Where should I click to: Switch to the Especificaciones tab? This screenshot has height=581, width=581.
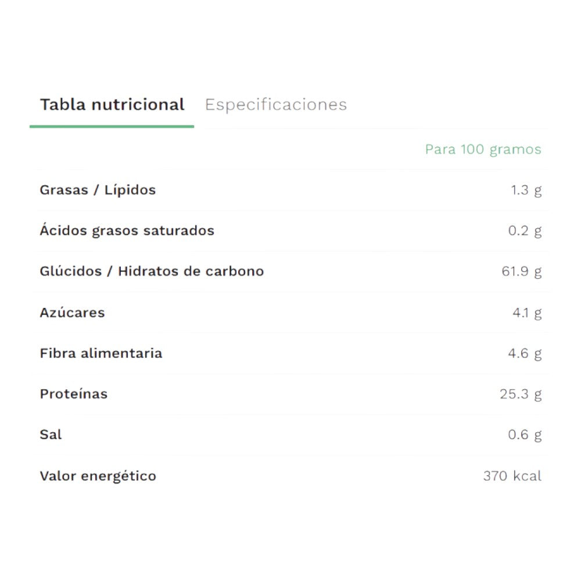pos(276,105)
